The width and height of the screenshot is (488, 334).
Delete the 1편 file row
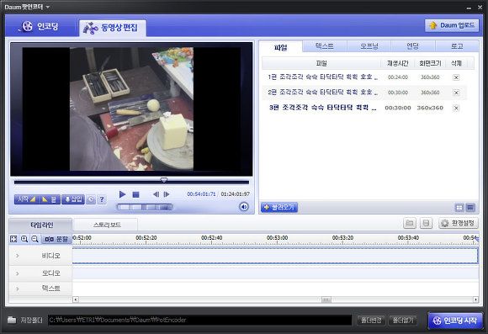point(456,77)
